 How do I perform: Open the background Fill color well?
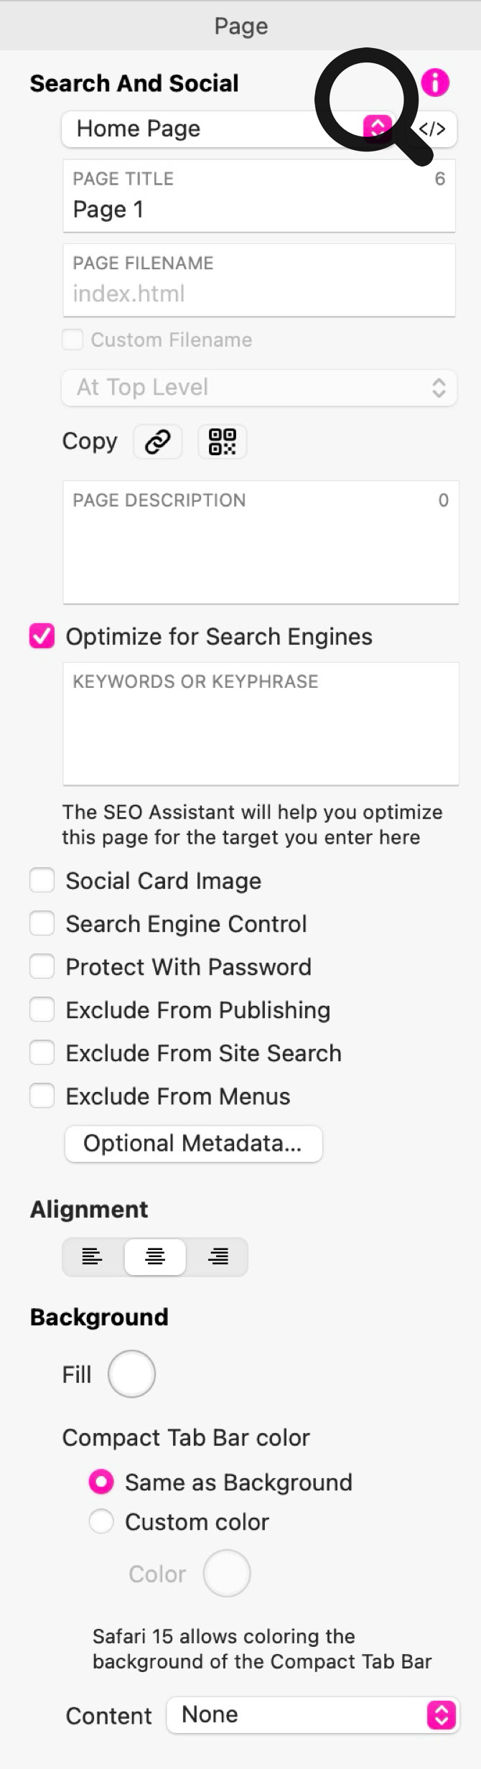click(x=131, y=1374)
